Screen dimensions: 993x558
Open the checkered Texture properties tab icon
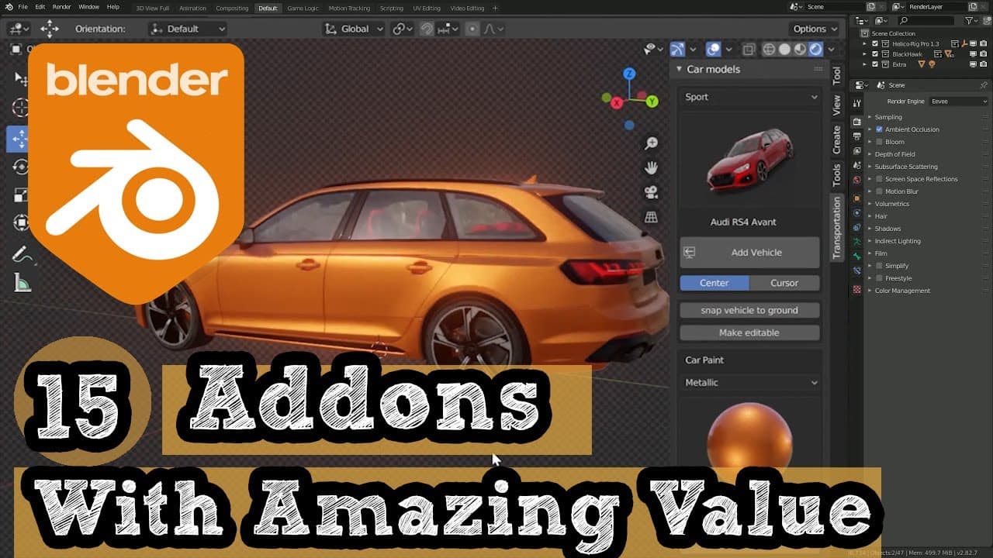(x=857, y=289)
